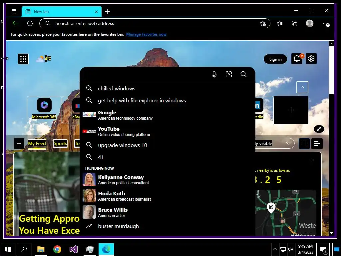The image size is (341, 256).
Task: Click the Sign in button
Action: point(275,59)
